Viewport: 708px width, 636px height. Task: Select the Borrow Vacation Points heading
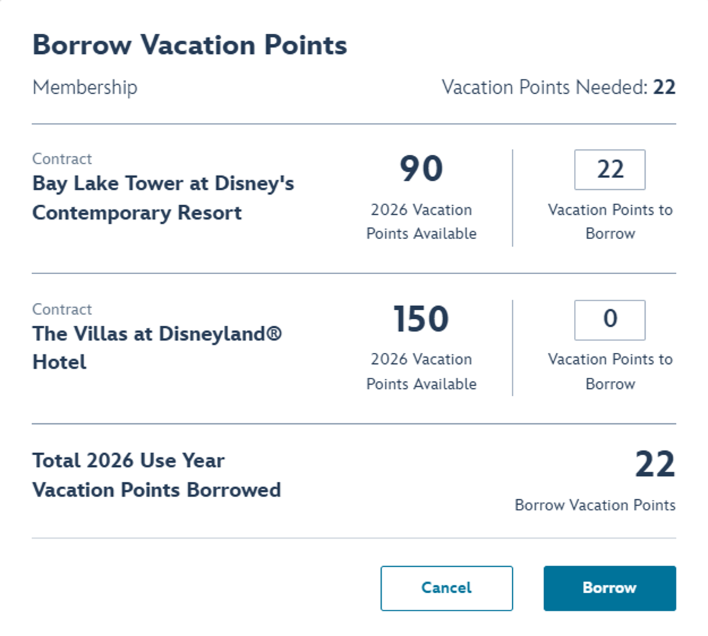click(189, 45)
